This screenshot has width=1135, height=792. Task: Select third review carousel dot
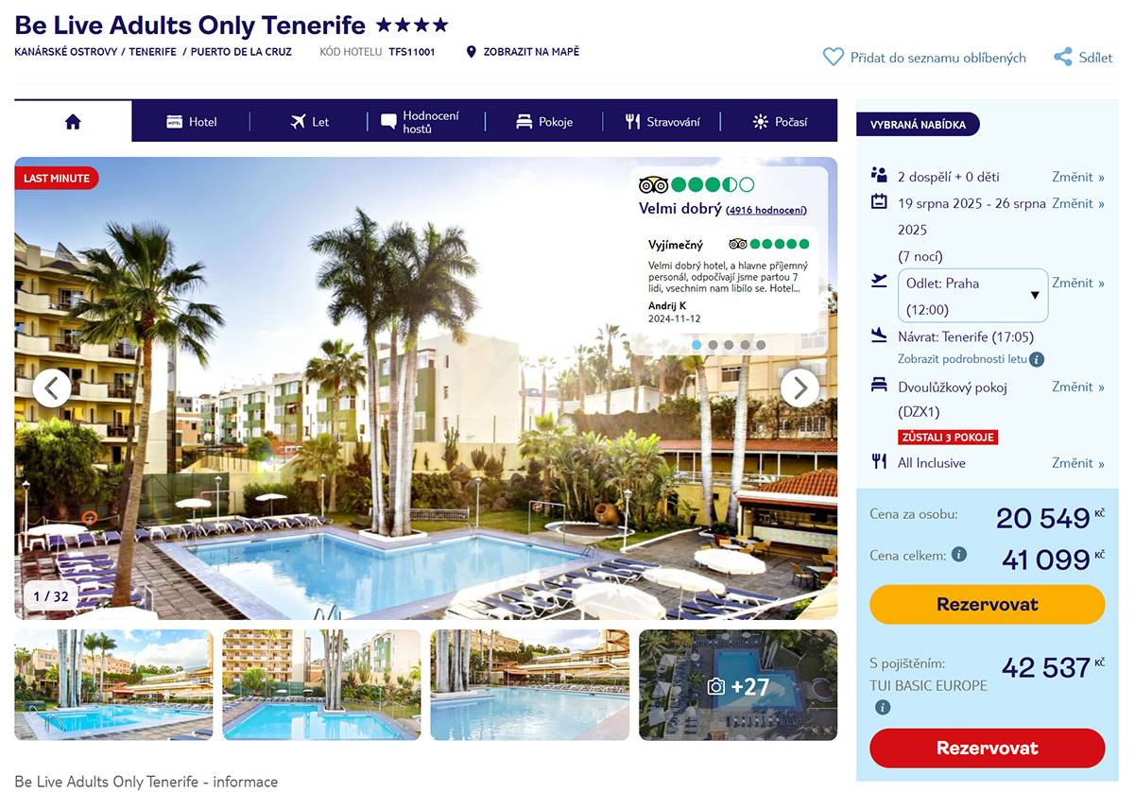point(729,345)
